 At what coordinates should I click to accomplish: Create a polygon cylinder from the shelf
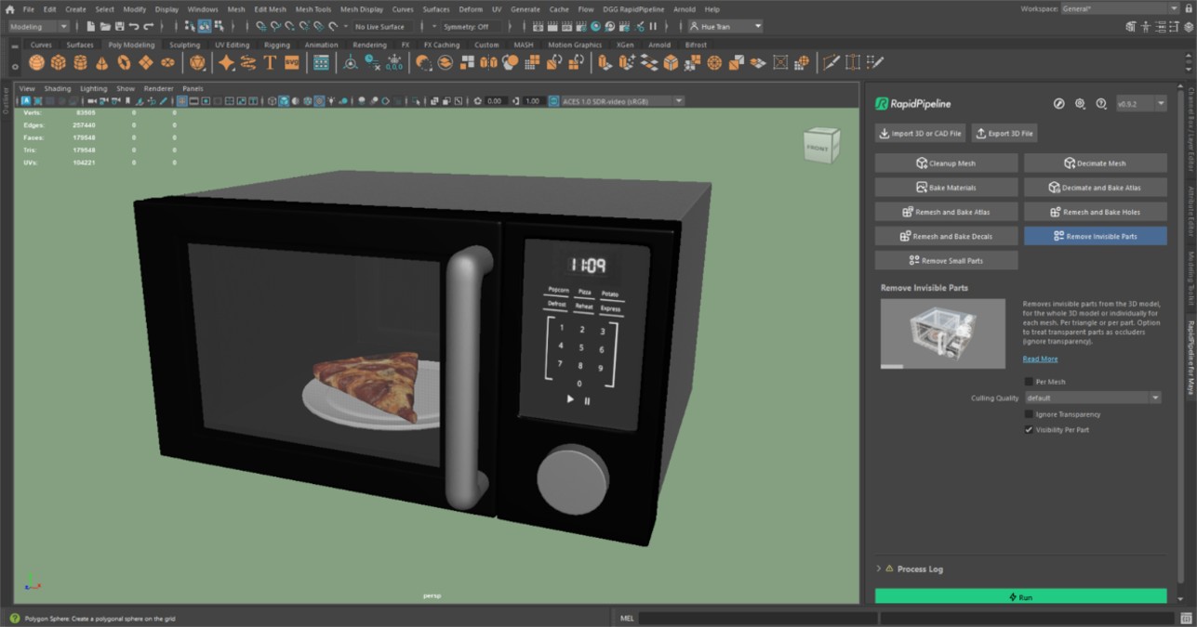pos(80,62)
